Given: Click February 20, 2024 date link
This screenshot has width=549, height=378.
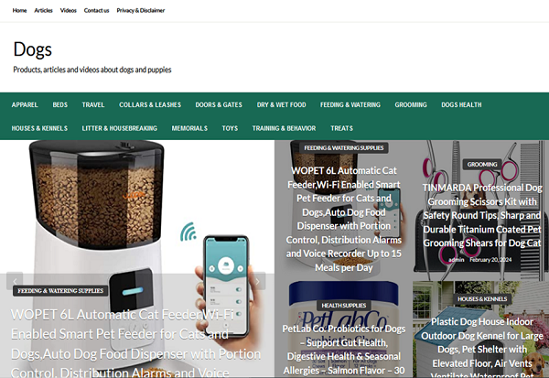Looking at the screenshot, I should point(490,260).
